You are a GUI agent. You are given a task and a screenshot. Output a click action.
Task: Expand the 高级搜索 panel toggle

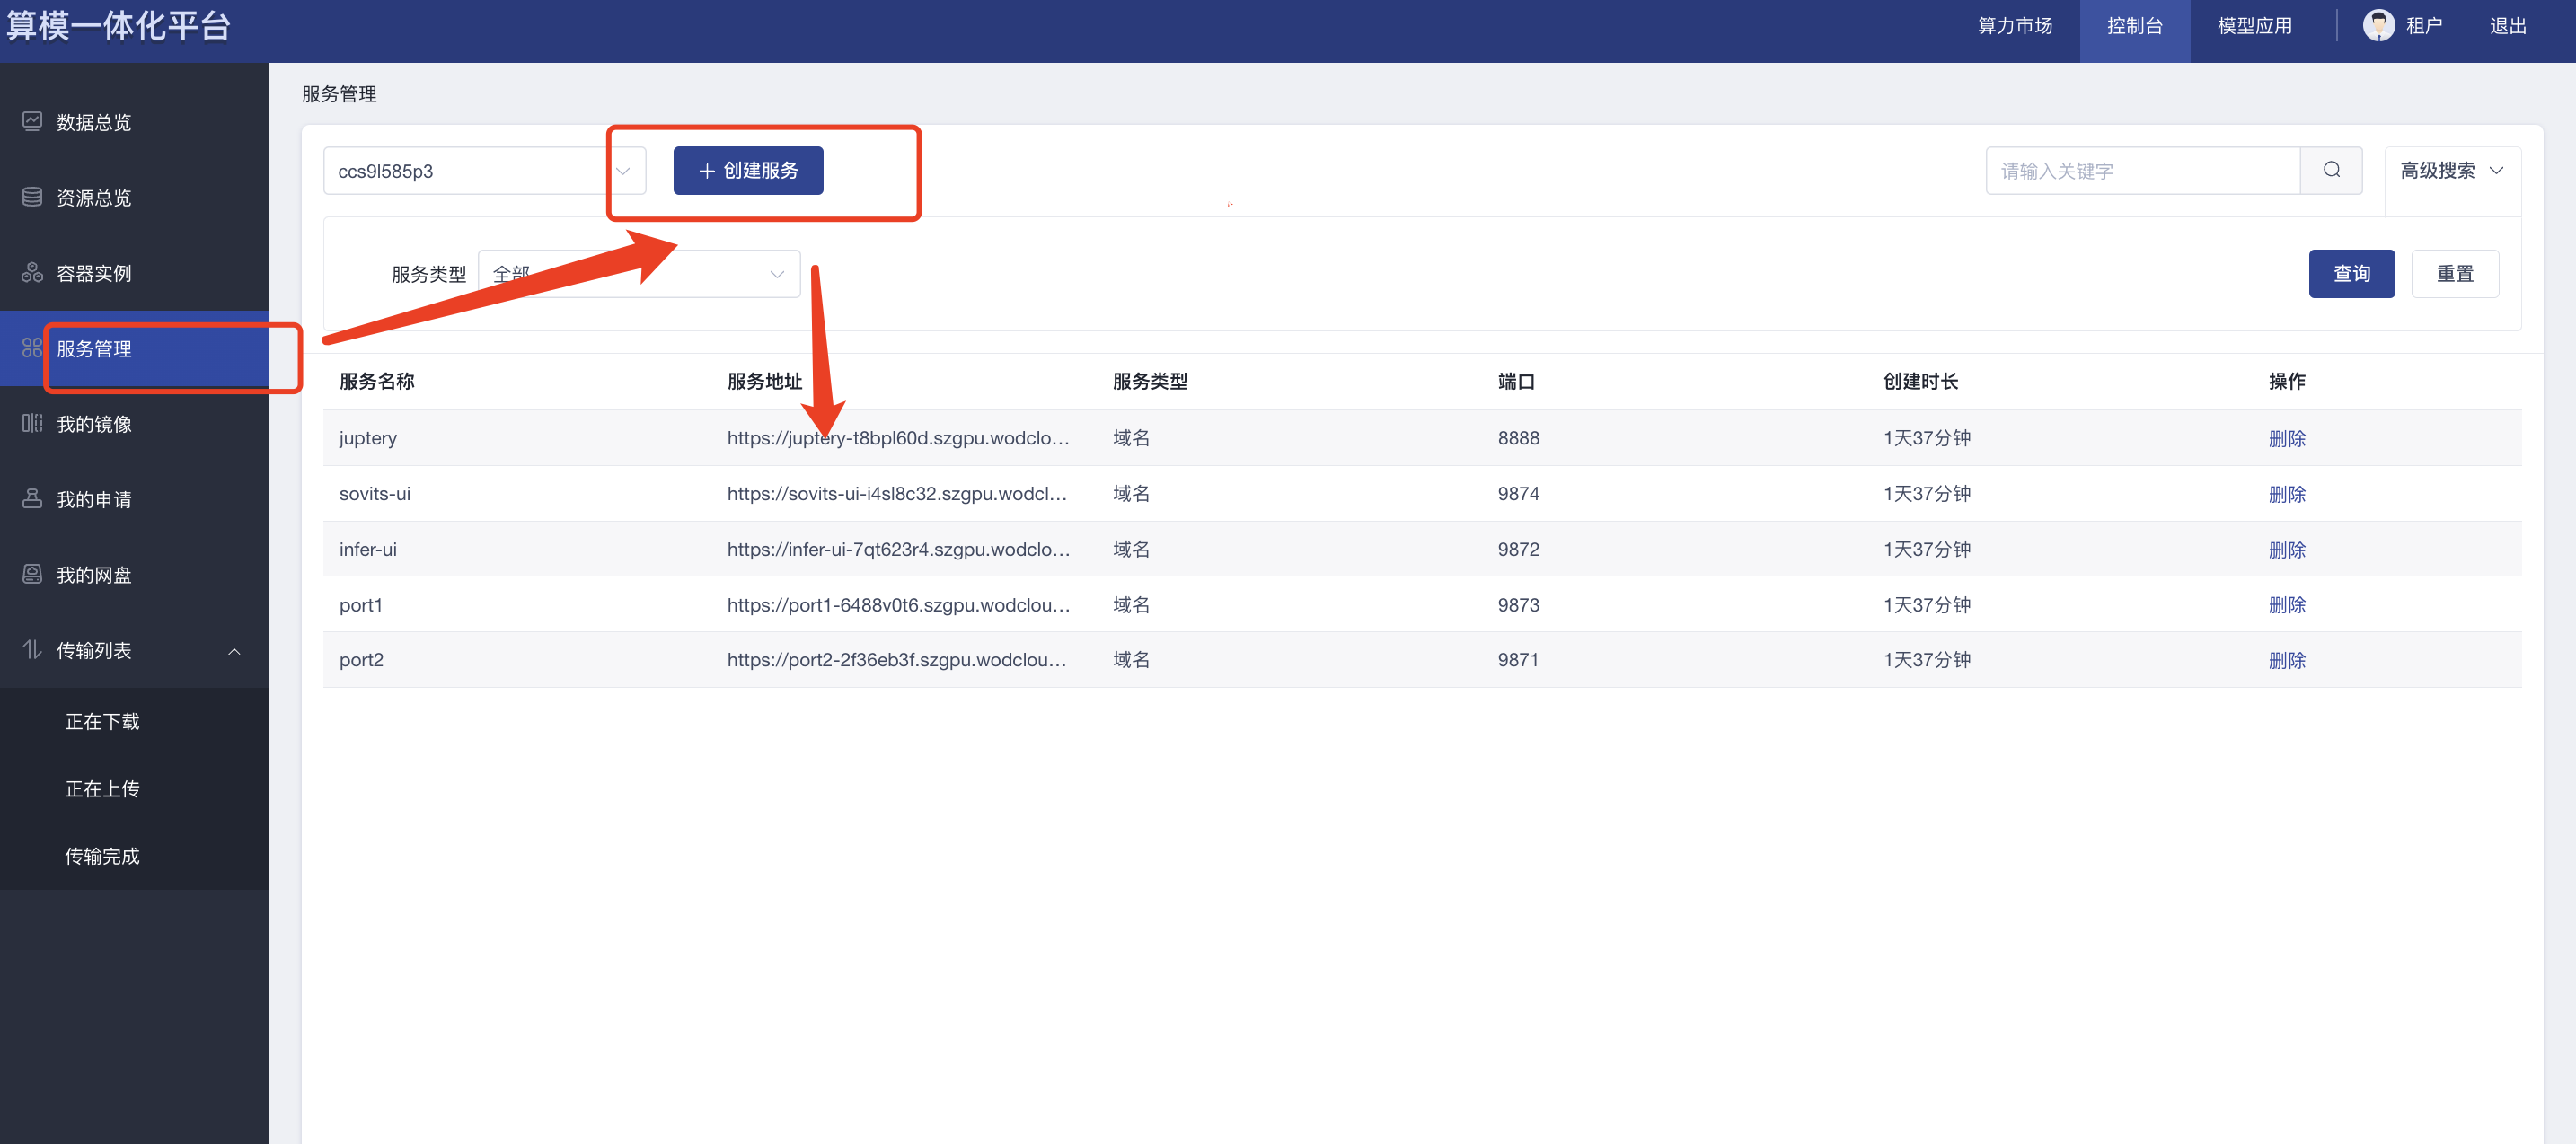point(2451,170)
